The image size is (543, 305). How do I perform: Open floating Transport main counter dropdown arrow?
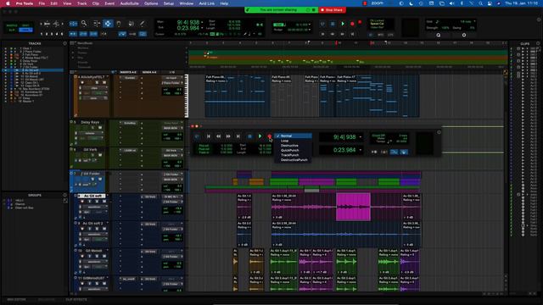pyautogui.click(x=361, y=137)
